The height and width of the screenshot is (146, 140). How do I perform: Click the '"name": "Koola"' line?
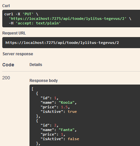tap(59, 102)
